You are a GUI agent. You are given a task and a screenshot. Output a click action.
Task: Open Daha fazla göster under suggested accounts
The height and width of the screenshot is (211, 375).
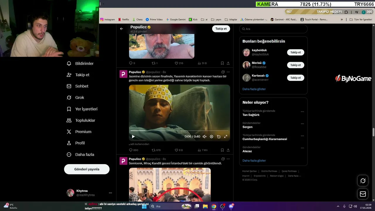(254, 89)
